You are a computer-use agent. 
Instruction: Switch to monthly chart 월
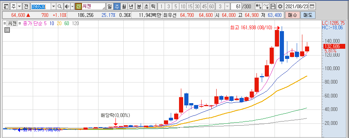click(124, 6)
